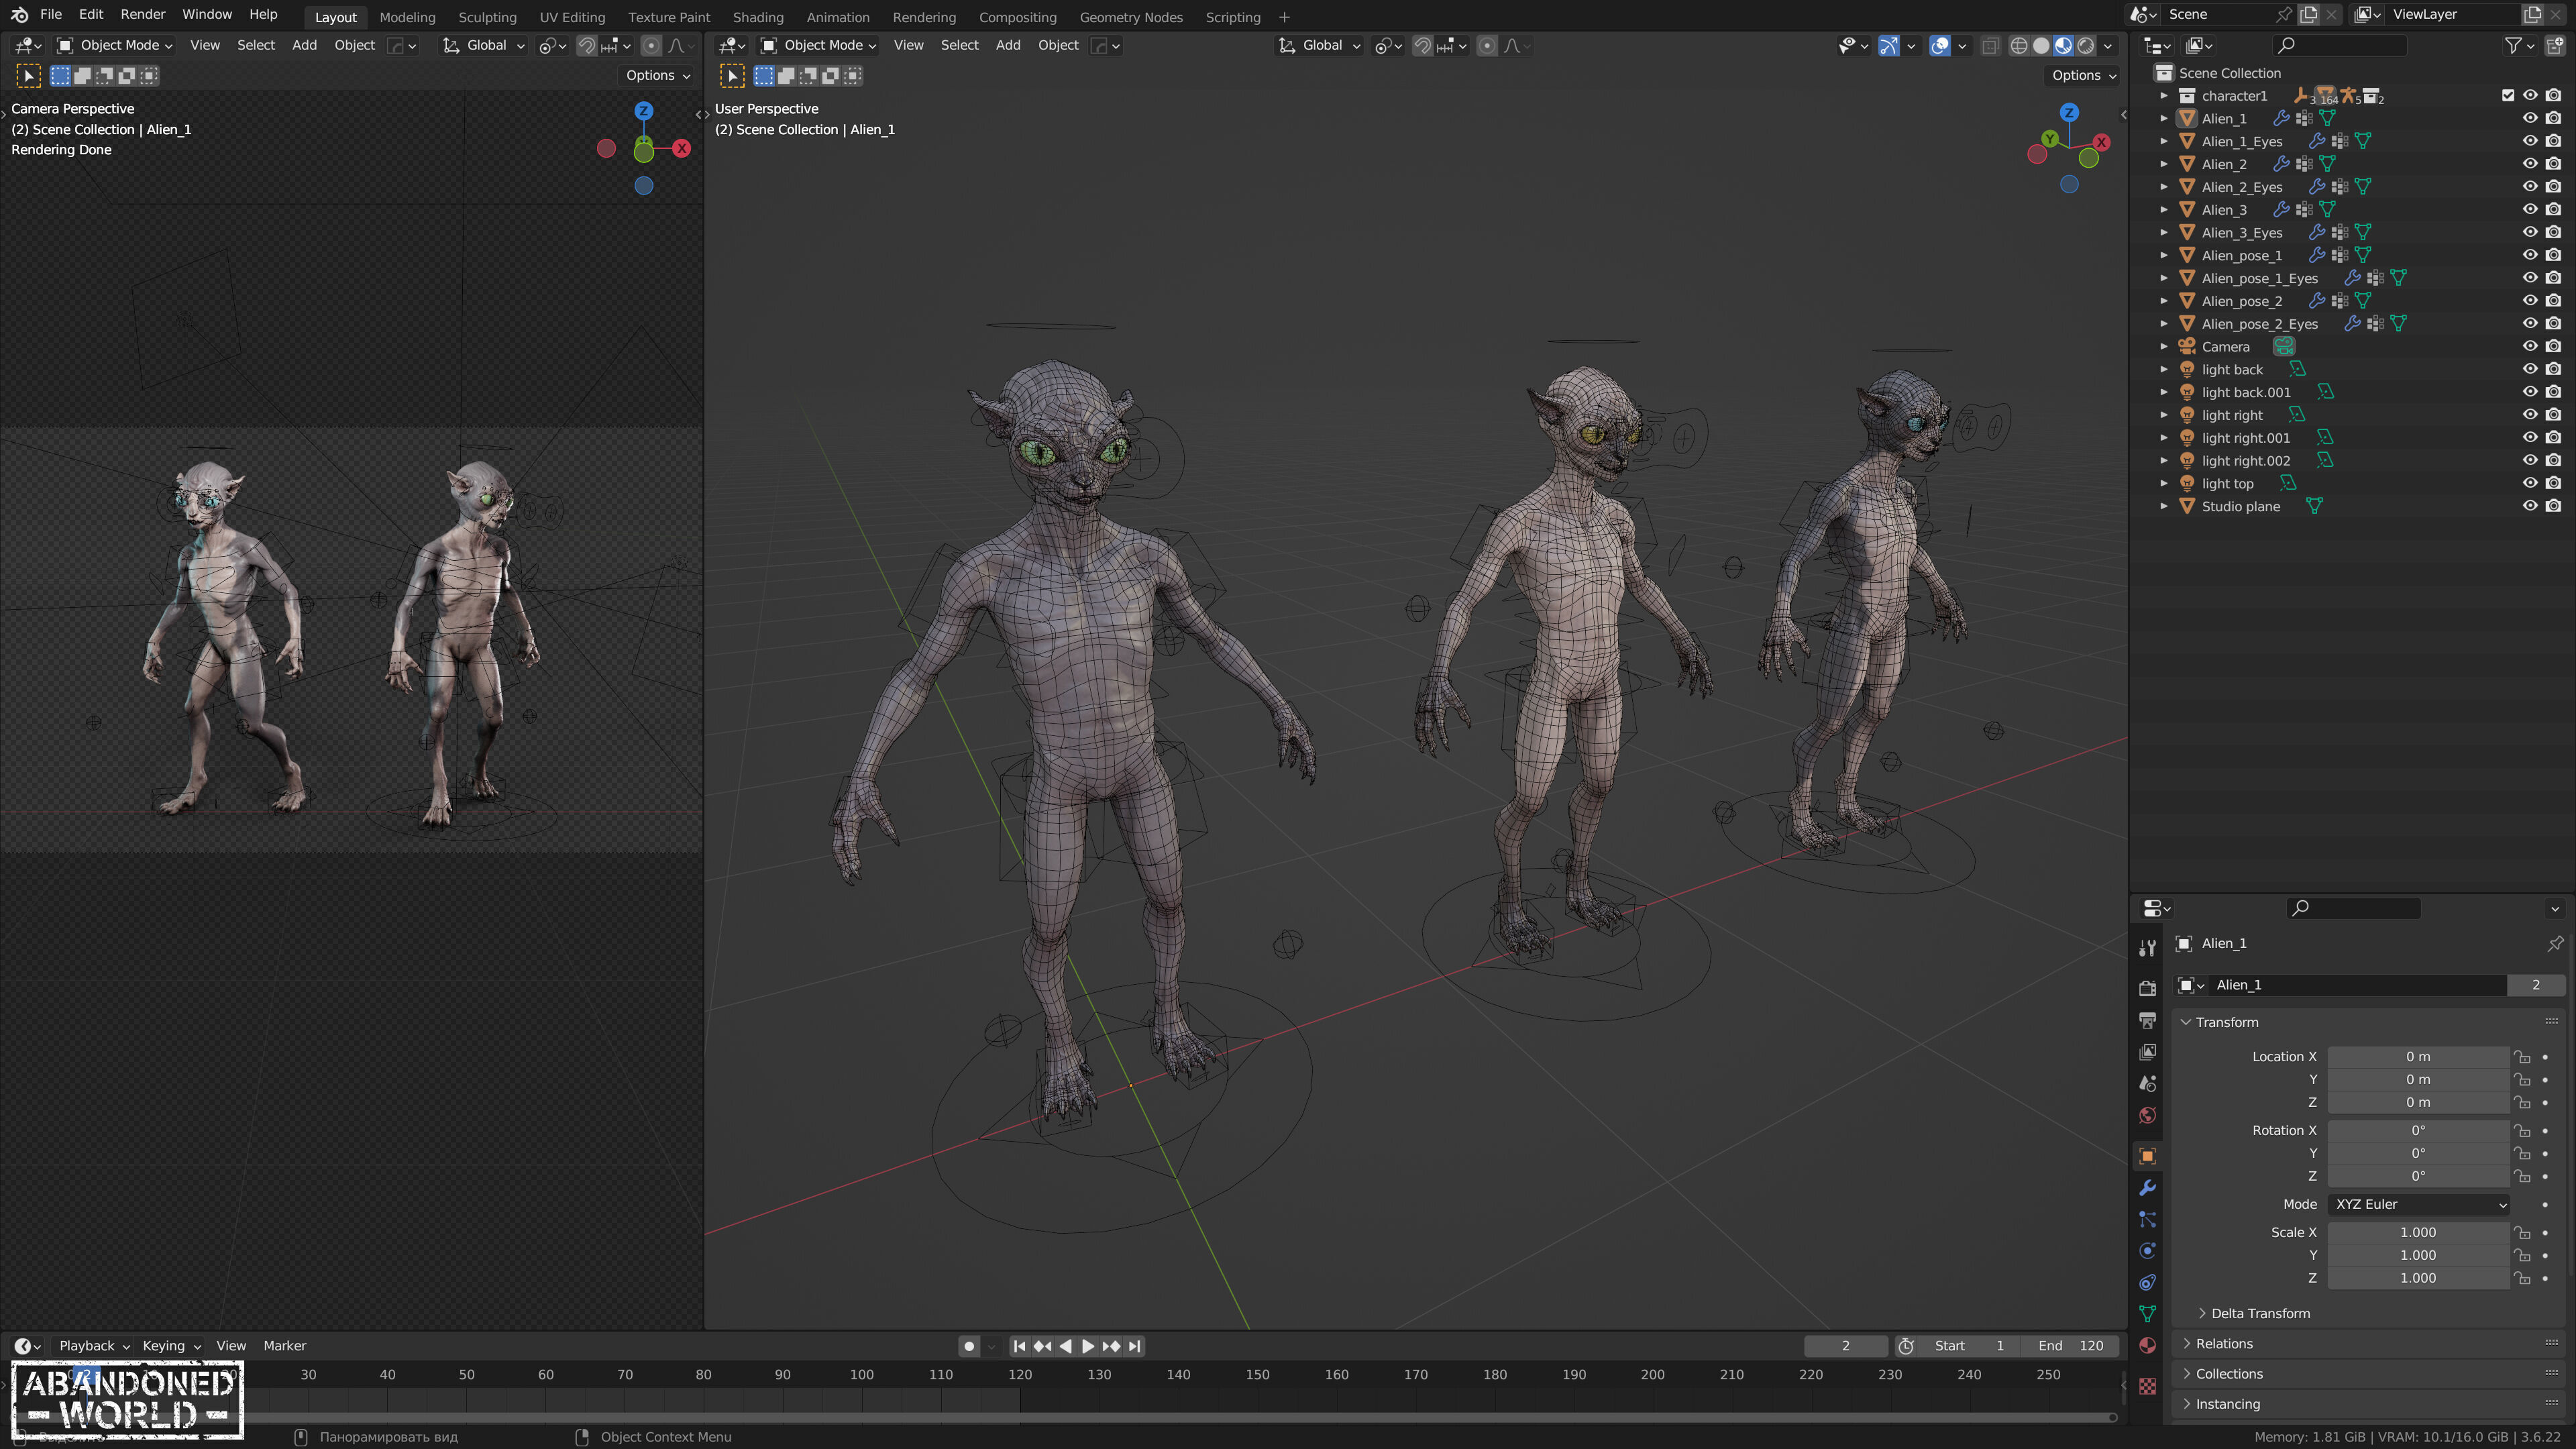Switch right viewport to wireframe shading
The image size is (2576, 1449).
(2019, 46)
